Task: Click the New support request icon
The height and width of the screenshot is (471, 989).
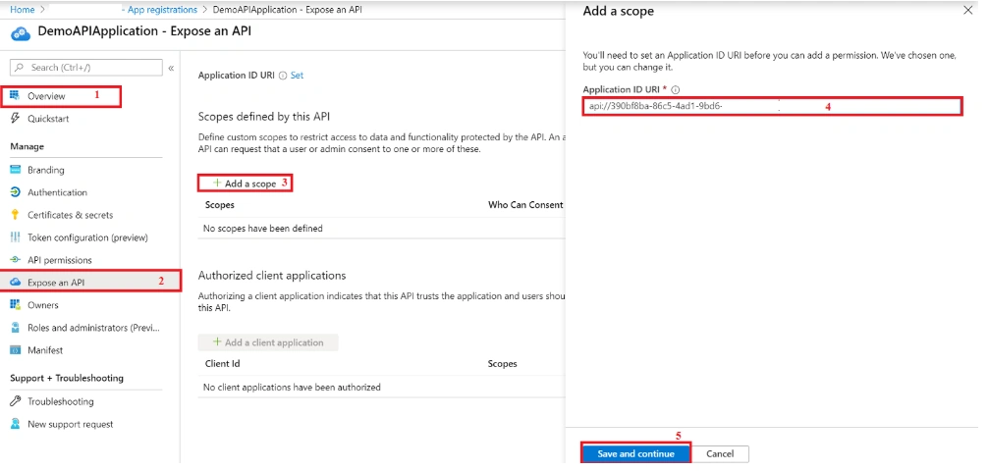Action: tap(15, 424)
